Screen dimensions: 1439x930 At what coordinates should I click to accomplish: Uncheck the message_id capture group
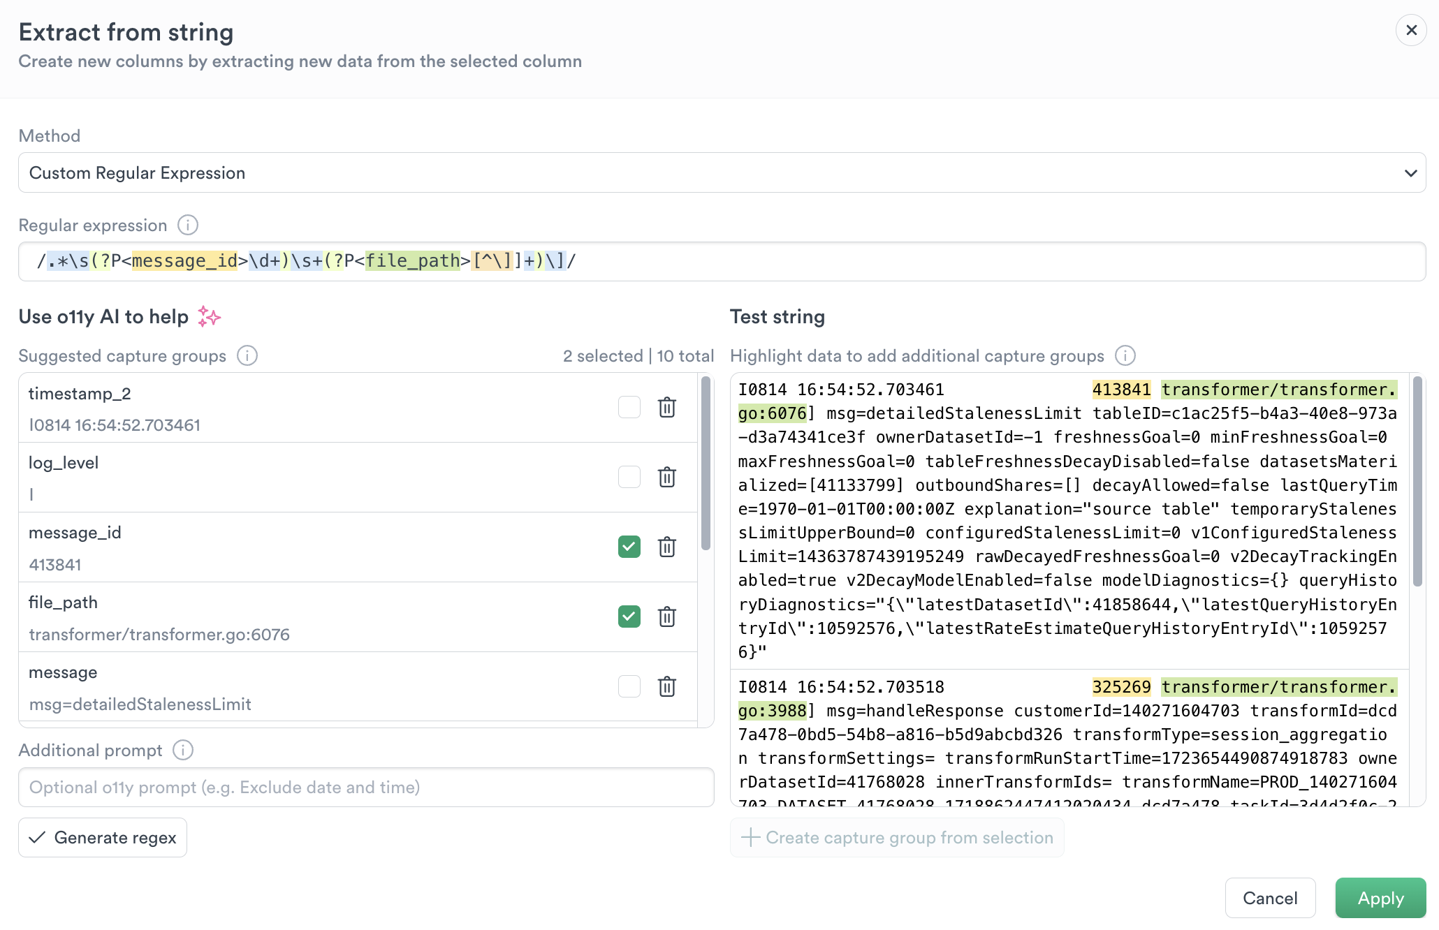629,547
